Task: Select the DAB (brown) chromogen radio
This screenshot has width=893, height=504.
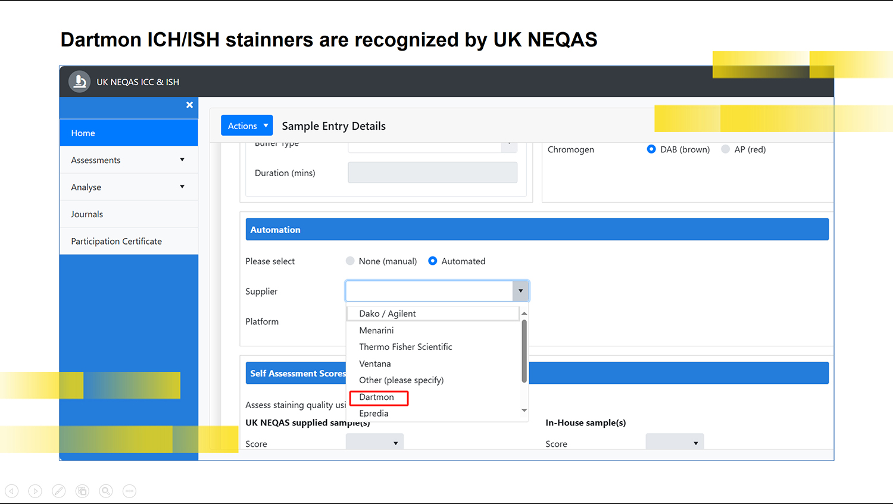Action: 651,149
